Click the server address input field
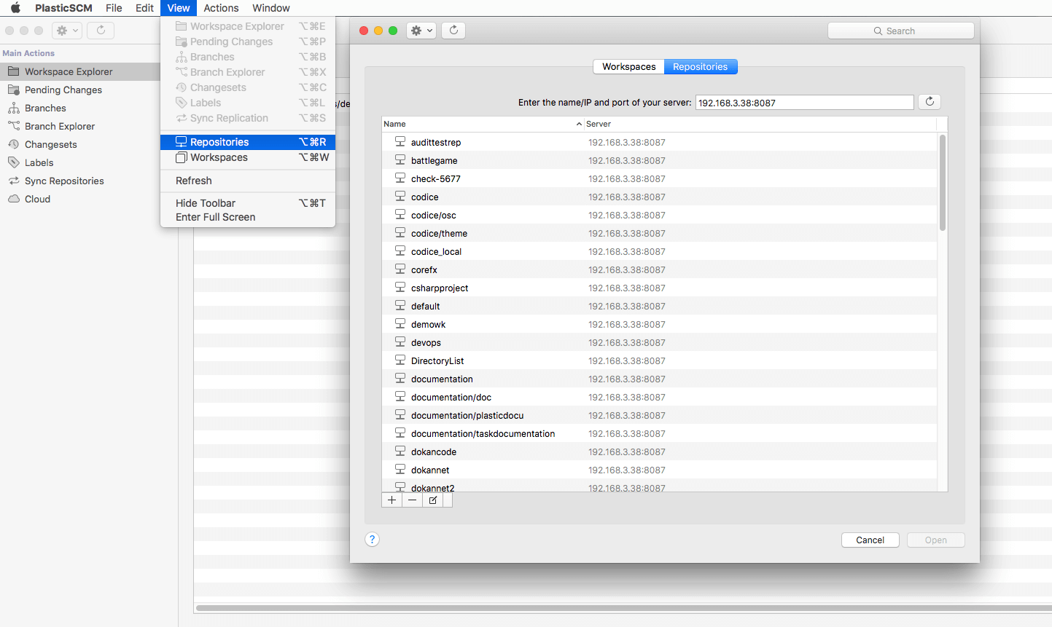 point(804,103)
